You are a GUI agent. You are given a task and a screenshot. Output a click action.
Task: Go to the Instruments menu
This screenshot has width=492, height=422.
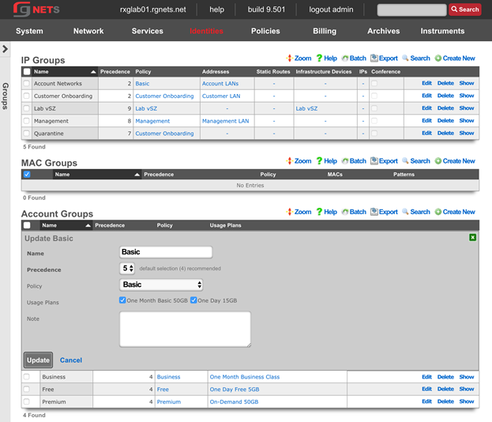coord(442,32)
